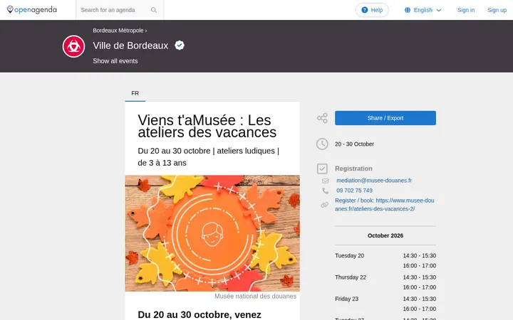Click the phone icon beside 09 702 75 749
Screen dimensions: 513x320
pyautogui.click(x=325, y=191)
